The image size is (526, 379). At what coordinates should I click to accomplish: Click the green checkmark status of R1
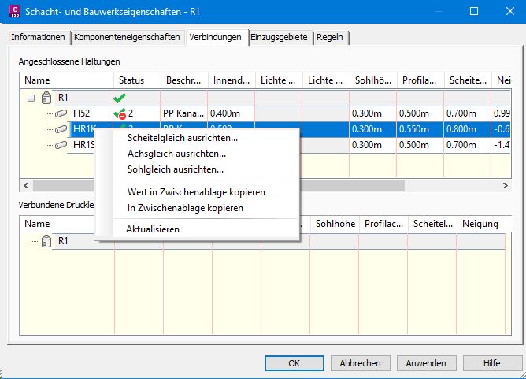pyautogui.click(x=120, y=98)
